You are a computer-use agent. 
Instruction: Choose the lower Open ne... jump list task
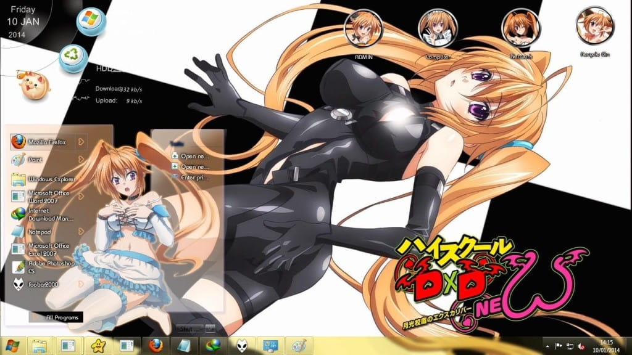coord(190,166)
